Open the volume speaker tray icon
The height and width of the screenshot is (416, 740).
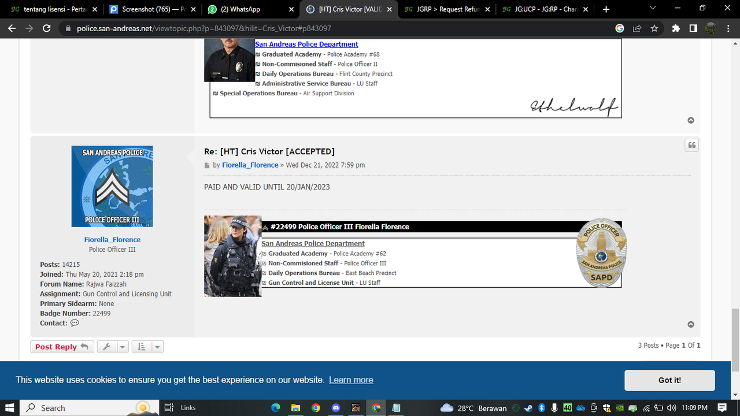(672, 408)
